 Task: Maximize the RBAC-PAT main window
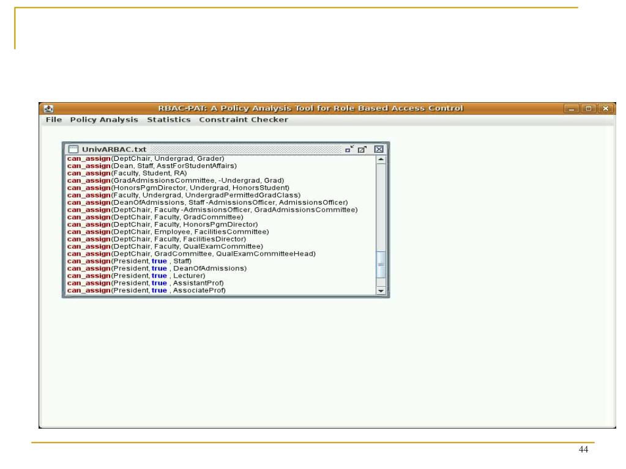point(589,108)
